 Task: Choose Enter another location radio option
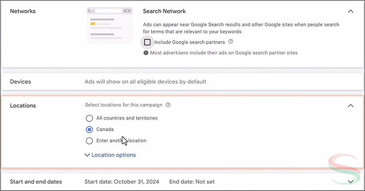pyautogui.click(x=89, y=140)
